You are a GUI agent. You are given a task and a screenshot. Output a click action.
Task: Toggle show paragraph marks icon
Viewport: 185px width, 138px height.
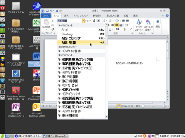(131, 29)
